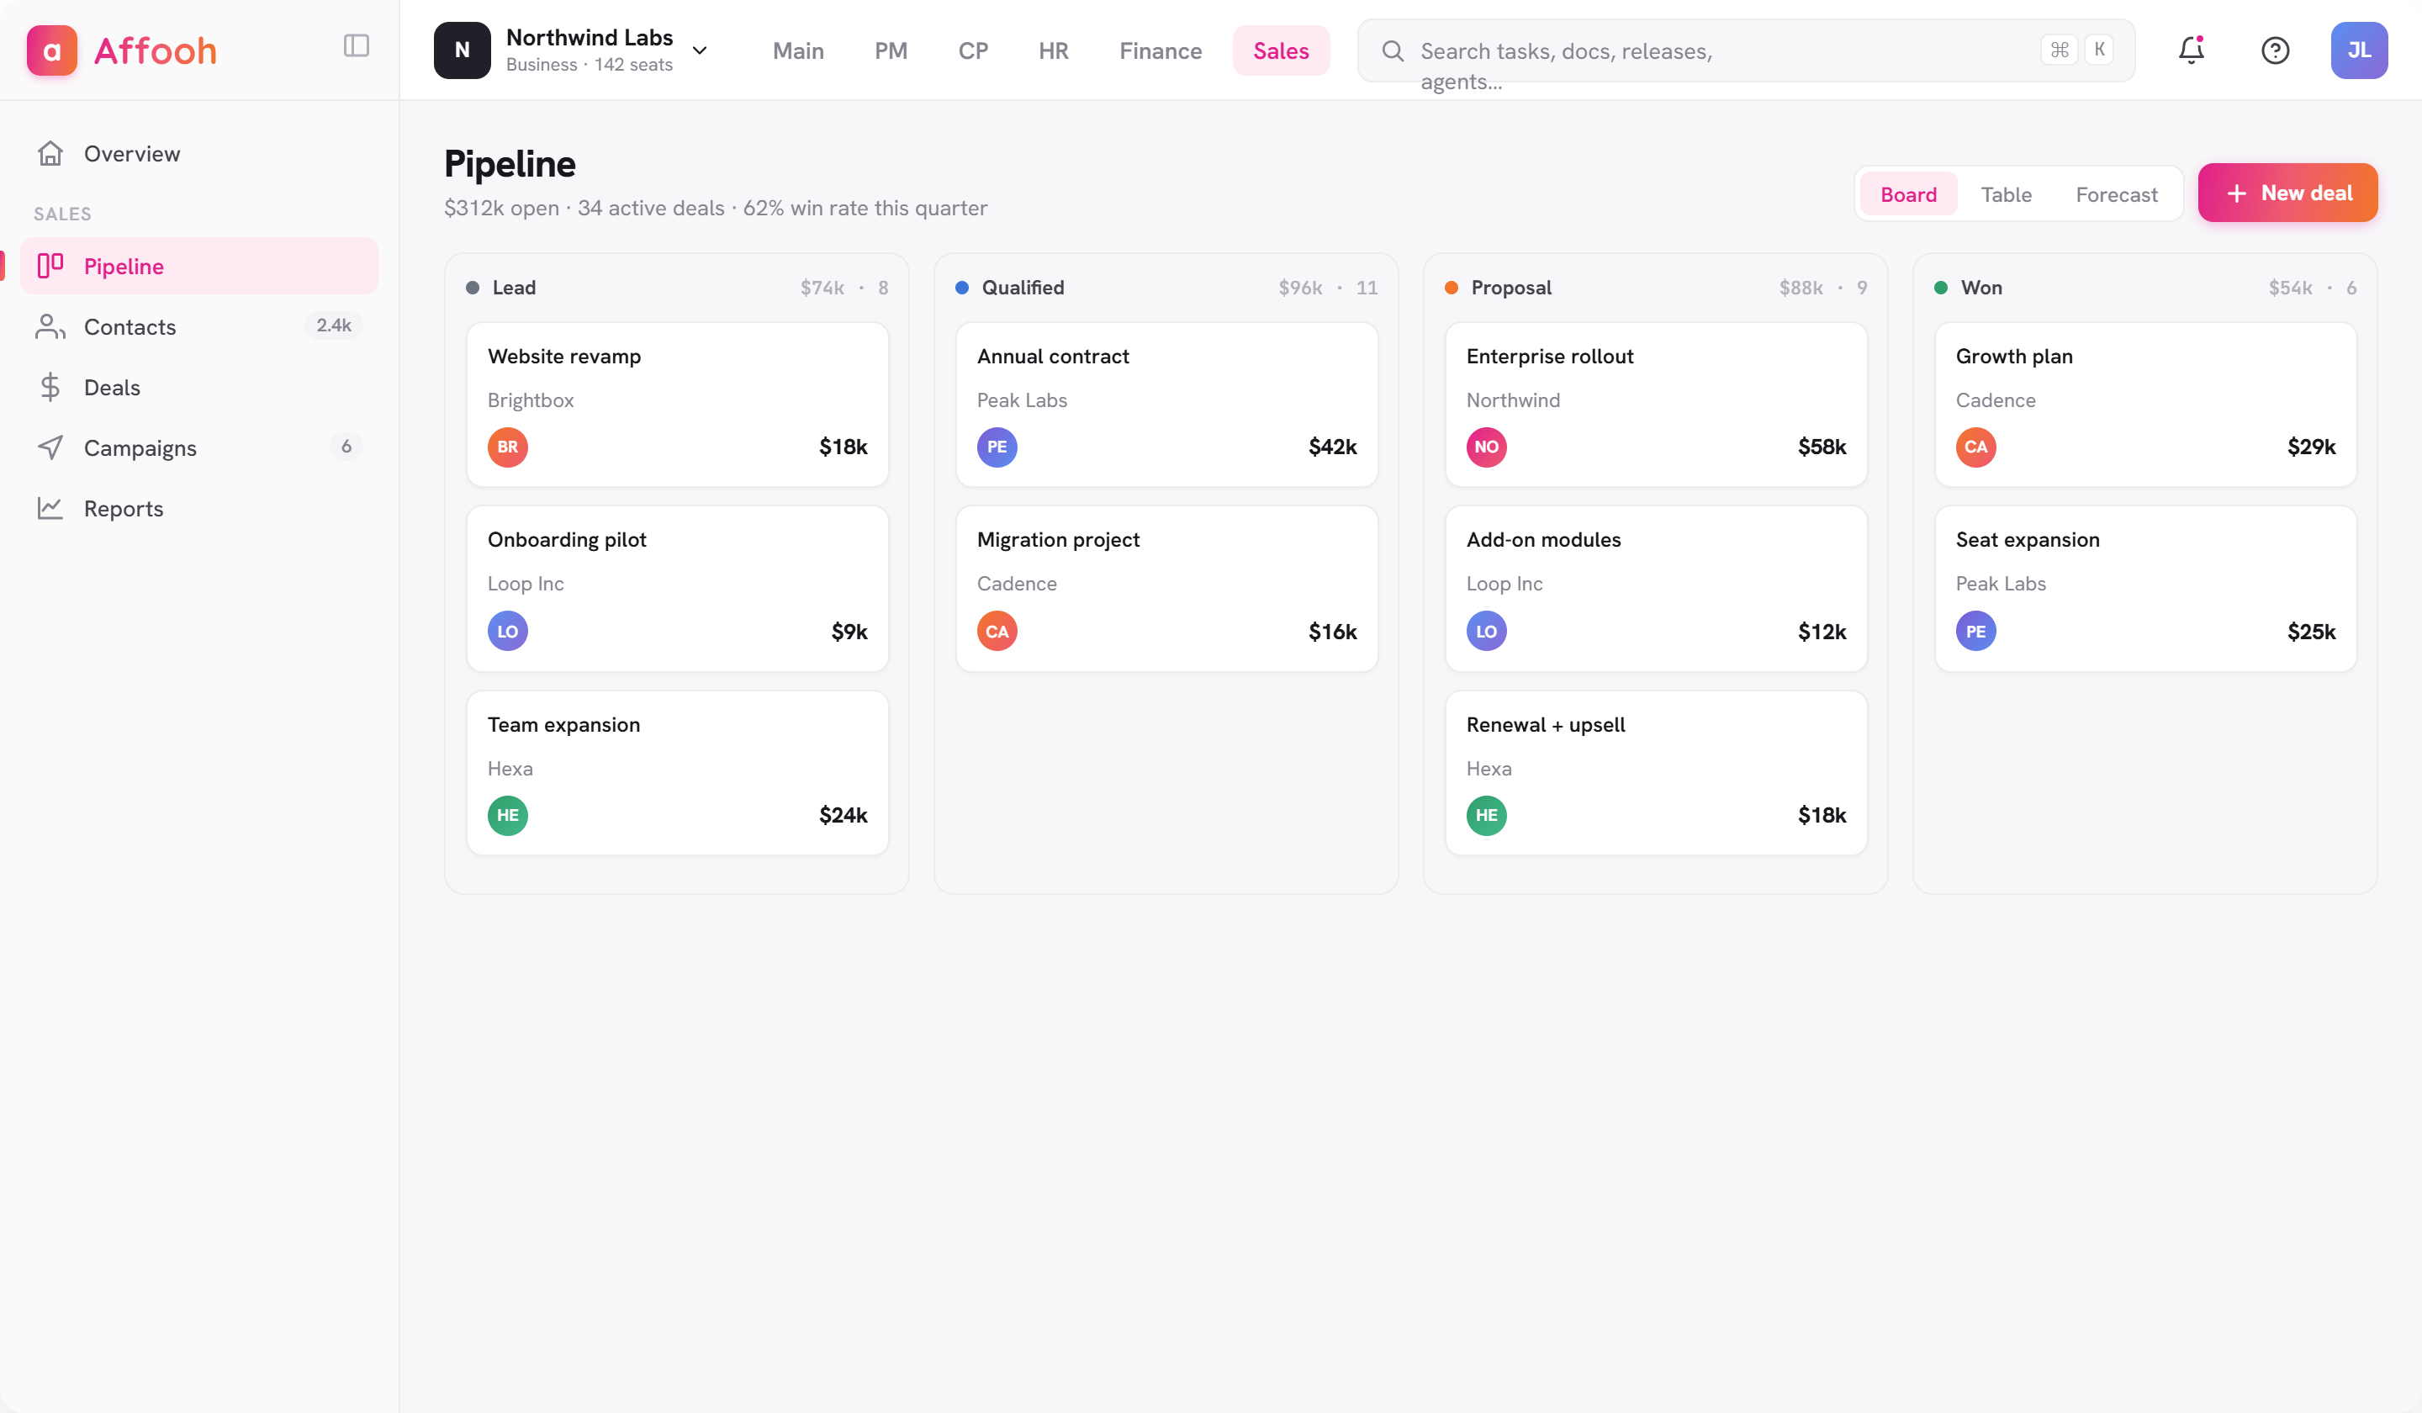Click the Reports chart icon

click(x=51, y=509)
